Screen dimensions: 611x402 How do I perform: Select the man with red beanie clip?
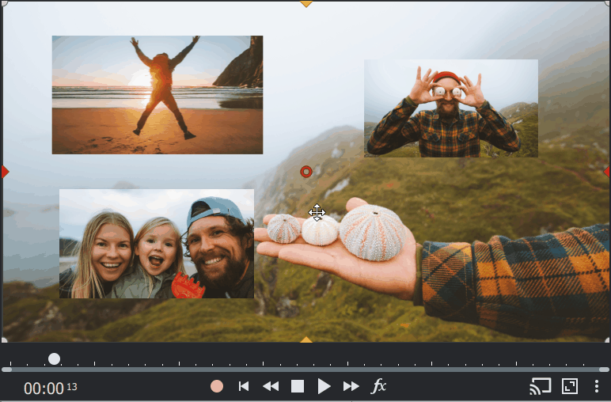coord(450,108)
